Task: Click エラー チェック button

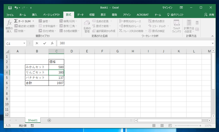Action: click(157, 26)
